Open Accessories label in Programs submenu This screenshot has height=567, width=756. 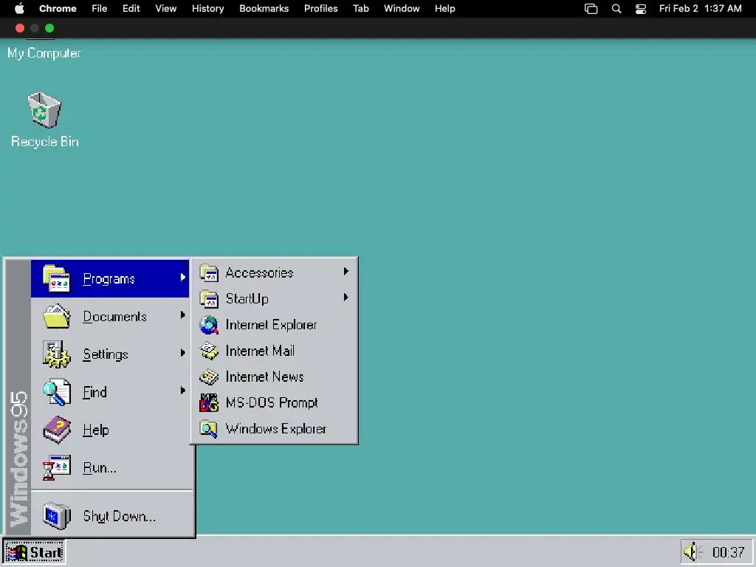pos(259,273)
